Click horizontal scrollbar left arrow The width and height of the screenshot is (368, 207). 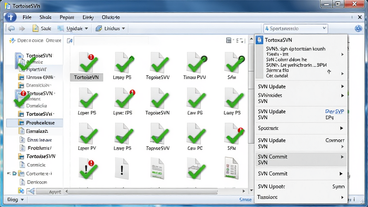click(66, 191)
